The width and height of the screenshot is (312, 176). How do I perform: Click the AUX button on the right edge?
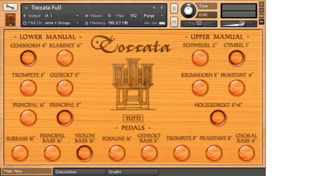click(262, 15)
